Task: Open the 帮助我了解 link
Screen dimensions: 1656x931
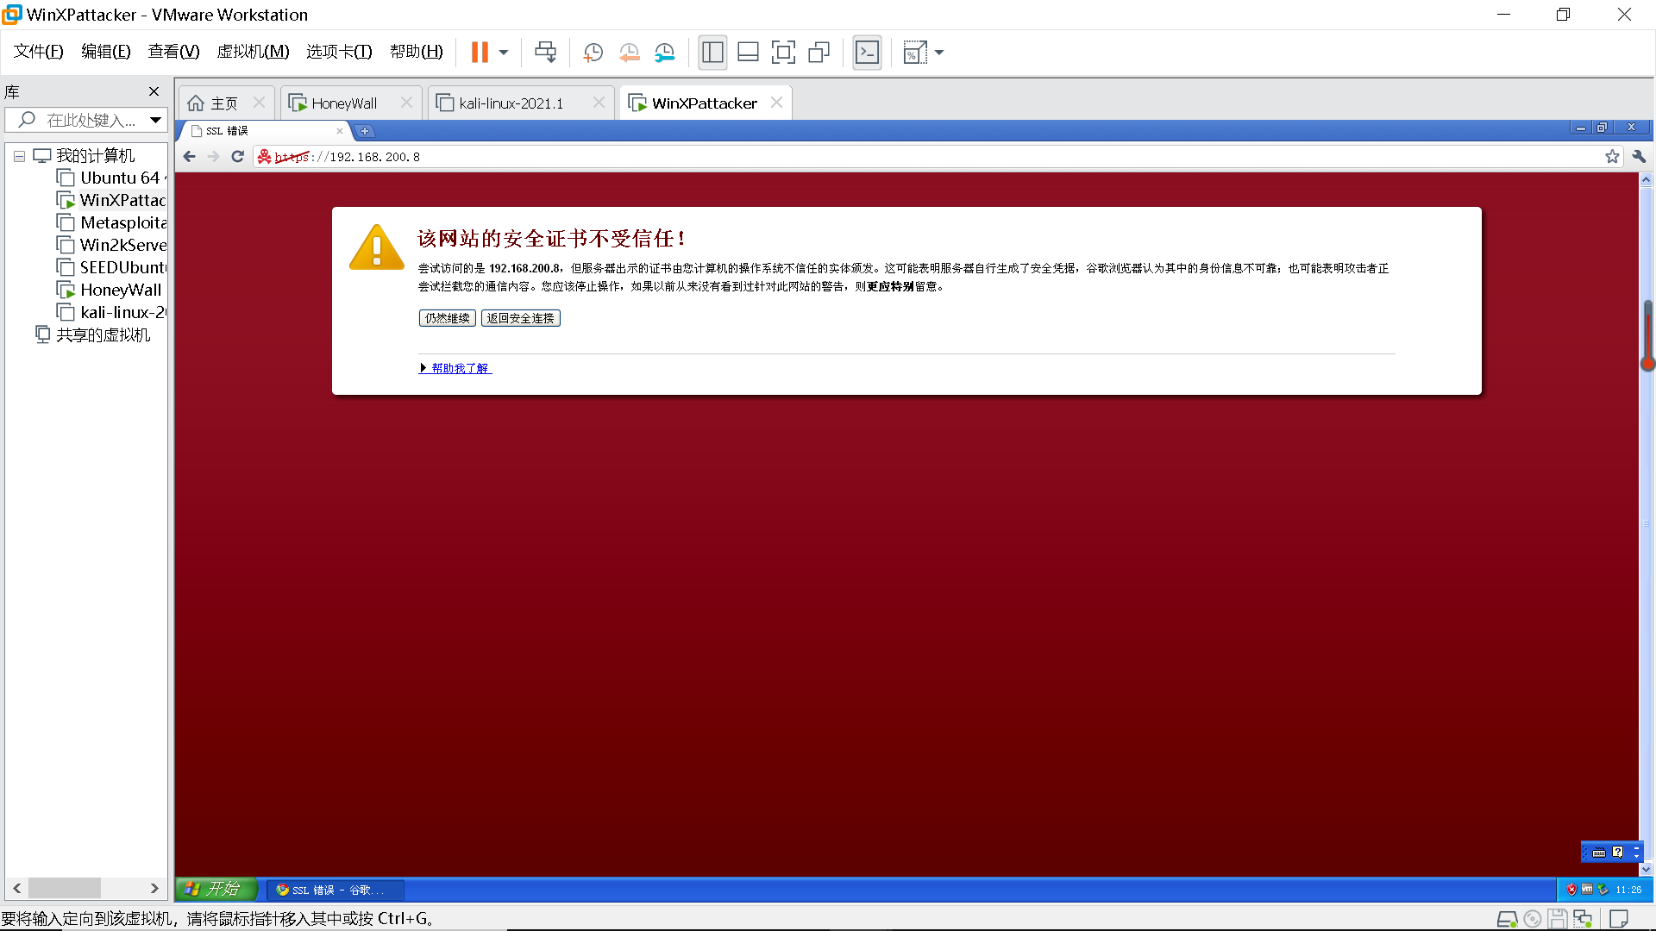Action: point(459,368)
